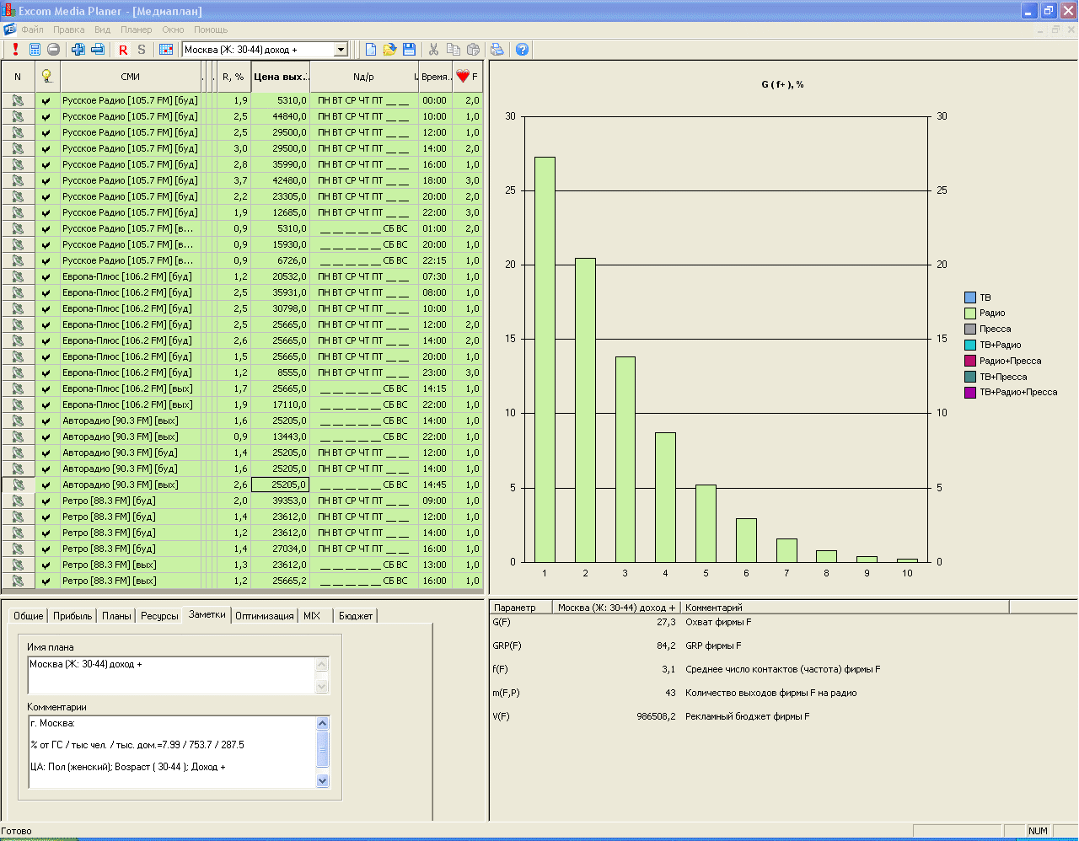Viewport: 1079px width, 841px height.
Task: Click the Save floppy disk icon
Action: pos(409,50)
